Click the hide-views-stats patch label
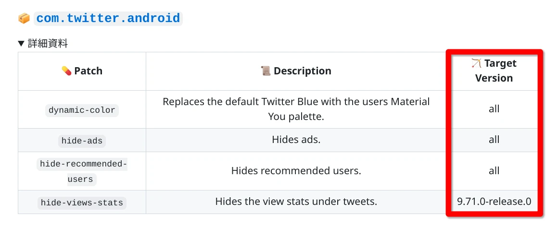Image resolution: width=558 pixels, height=226 pixels. tap(82, 202)
